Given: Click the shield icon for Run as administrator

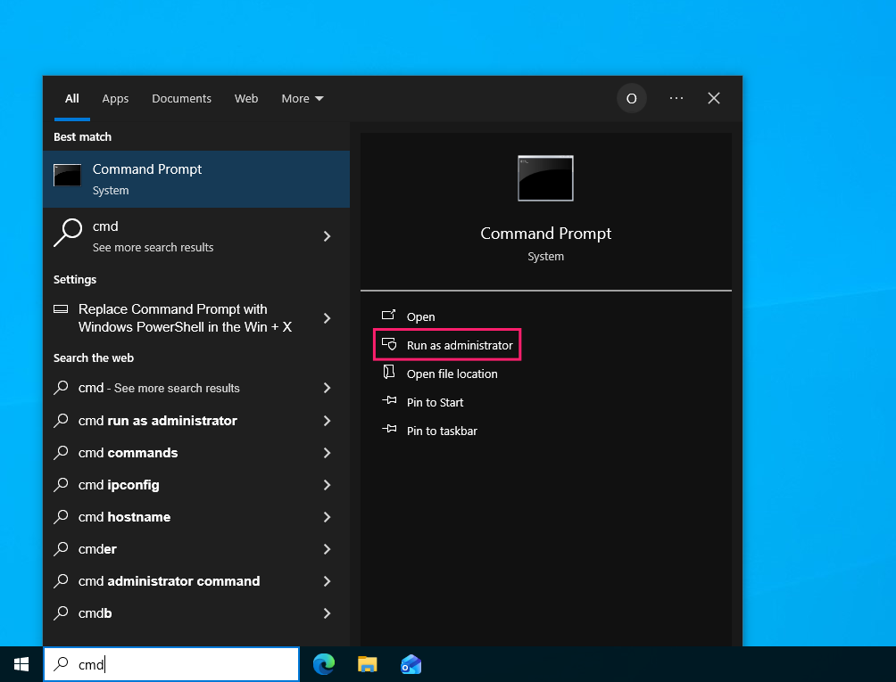Looking at the screenshot, I should 389,343.
